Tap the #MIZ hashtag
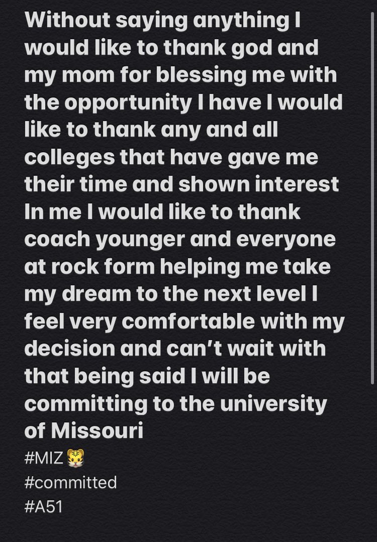Screen dimensions: 377x542 (44, 458)
